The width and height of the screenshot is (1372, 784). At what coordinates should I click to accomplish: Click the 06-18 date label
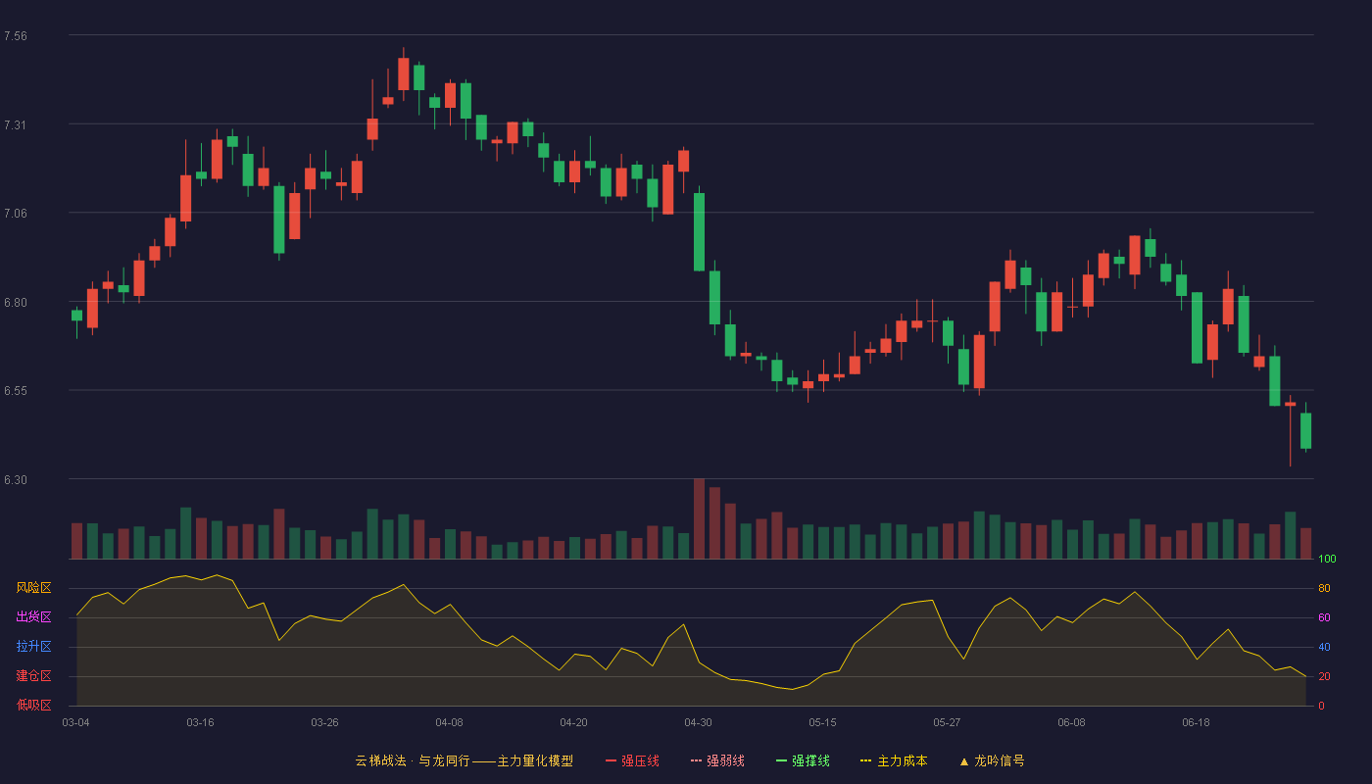1196,722
